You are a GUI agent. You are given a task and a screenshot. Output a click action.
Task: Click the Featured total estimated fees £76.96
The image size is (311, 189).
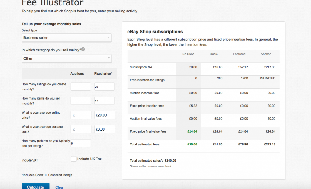tap(243, 145)
